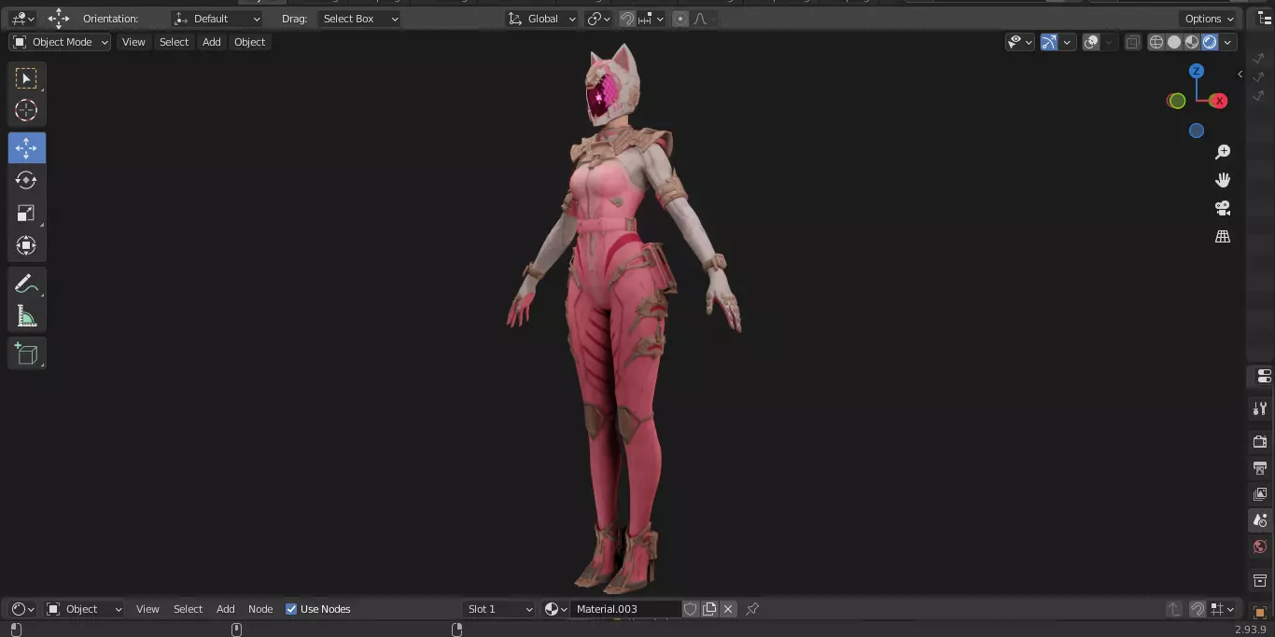Switch to material preview shading
1275x637 pixels.
click(x=1192, y=42)
